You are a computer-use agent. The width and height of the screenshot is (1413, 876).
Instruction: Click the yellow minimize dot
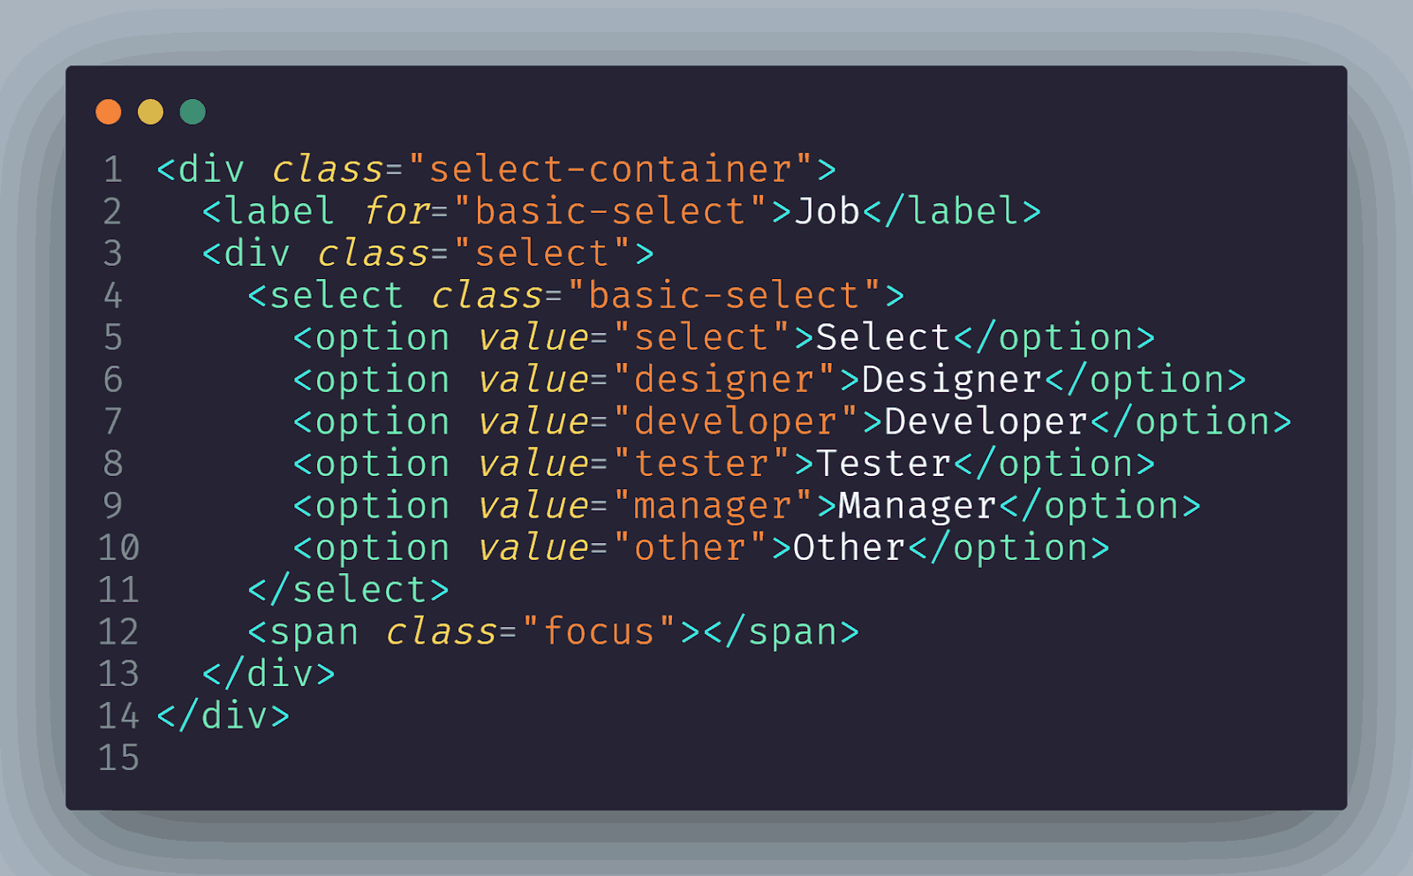tap(151, 112)
